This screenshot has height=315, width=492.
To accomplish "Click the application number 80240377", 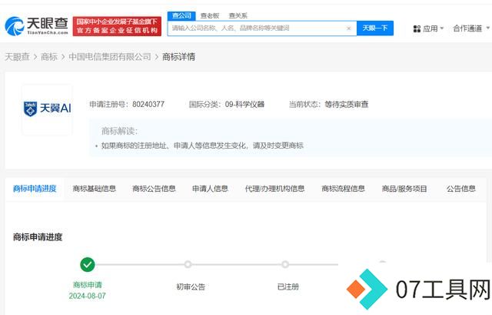I will coord(148,104).
